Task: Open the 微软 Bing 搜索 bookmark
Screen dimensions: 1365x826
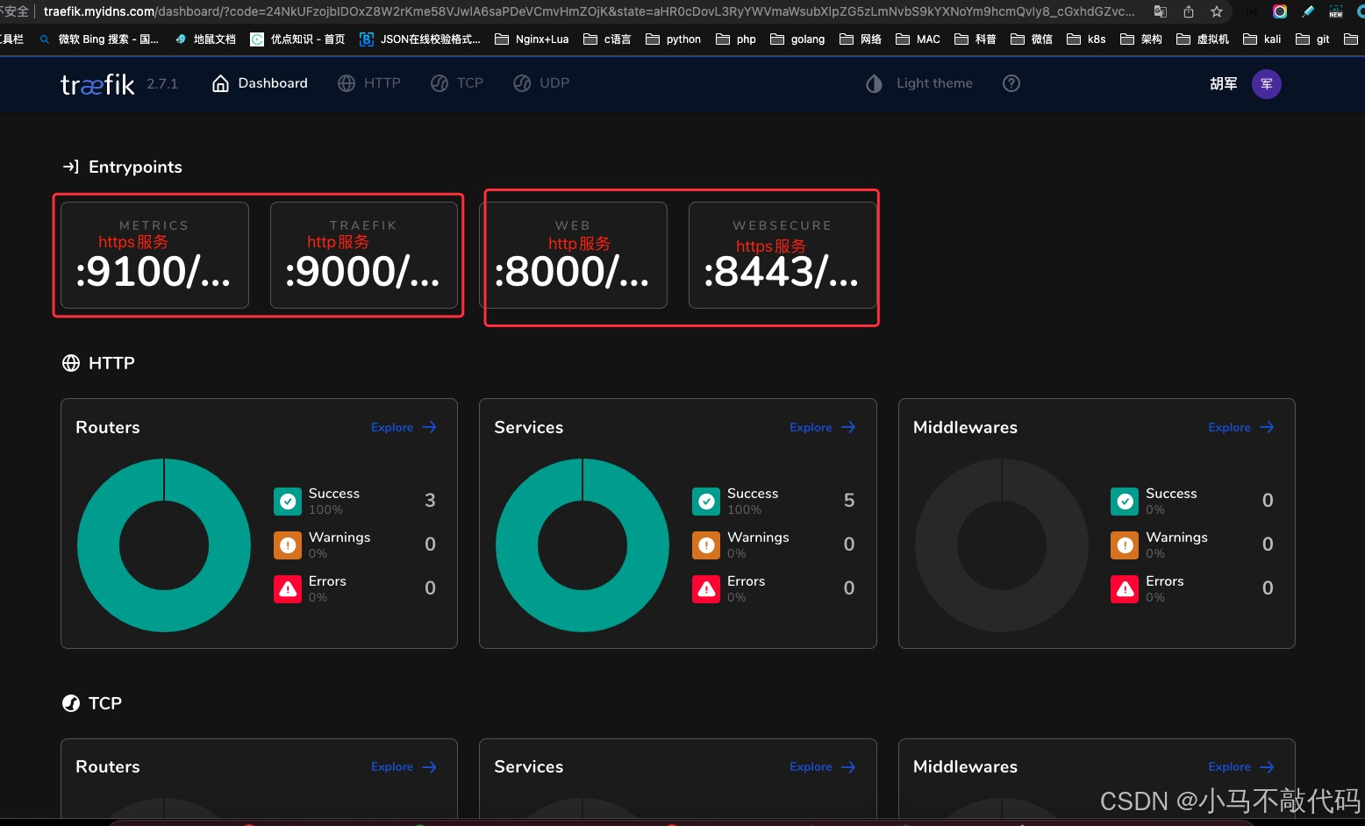Action: (x=99, y=39)
